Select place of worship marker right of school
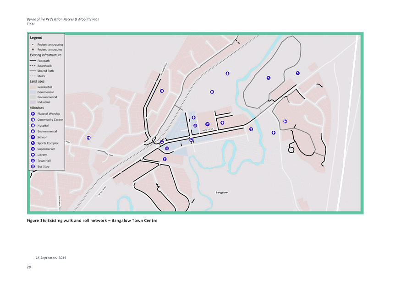 coord(222,123)
